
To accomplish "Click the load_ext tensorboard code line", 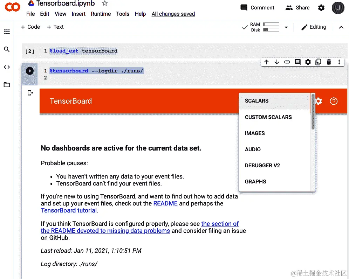I will tap(83, 51).
